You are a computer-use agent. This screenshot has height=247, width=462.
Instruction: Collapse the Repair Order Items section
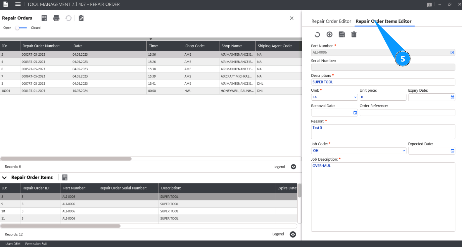pyautogui.click(x=4, y=177)
